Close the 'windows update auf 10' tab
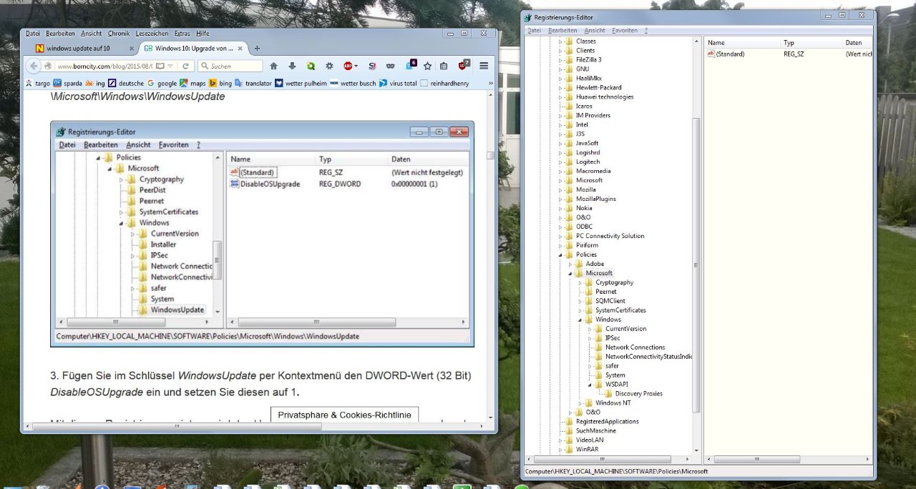The width and height of the screenshot is (916, 489). [131, 48]
